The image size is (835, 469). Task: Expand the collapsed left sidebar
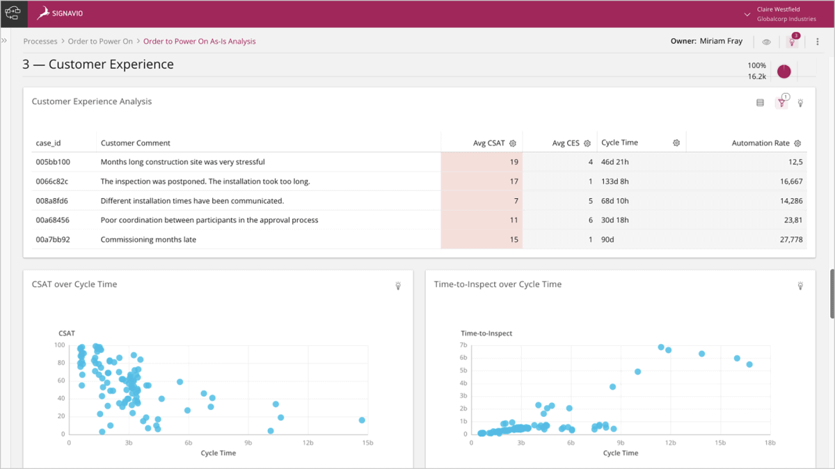[5, 40]
